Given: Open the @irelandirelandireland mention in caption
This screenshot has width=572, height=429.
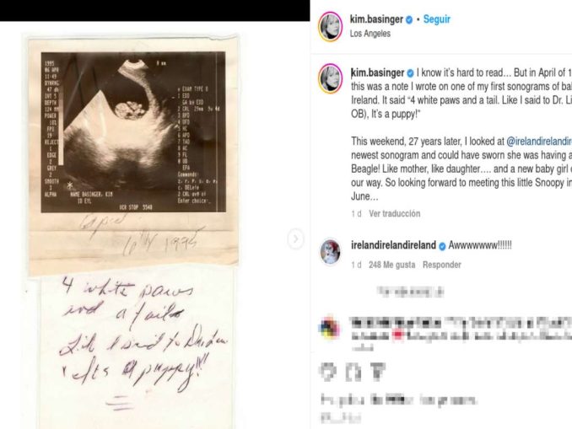Looking at the screenshot, I should (539, 141).
